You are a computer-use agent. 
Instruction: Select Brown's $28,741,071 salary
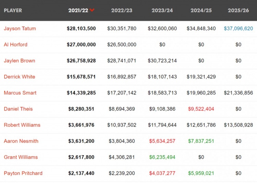(122, 61)
